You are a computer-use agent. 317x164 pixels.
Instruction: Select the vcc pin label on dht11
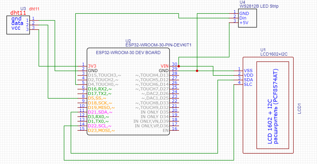[x=16, y=28]
